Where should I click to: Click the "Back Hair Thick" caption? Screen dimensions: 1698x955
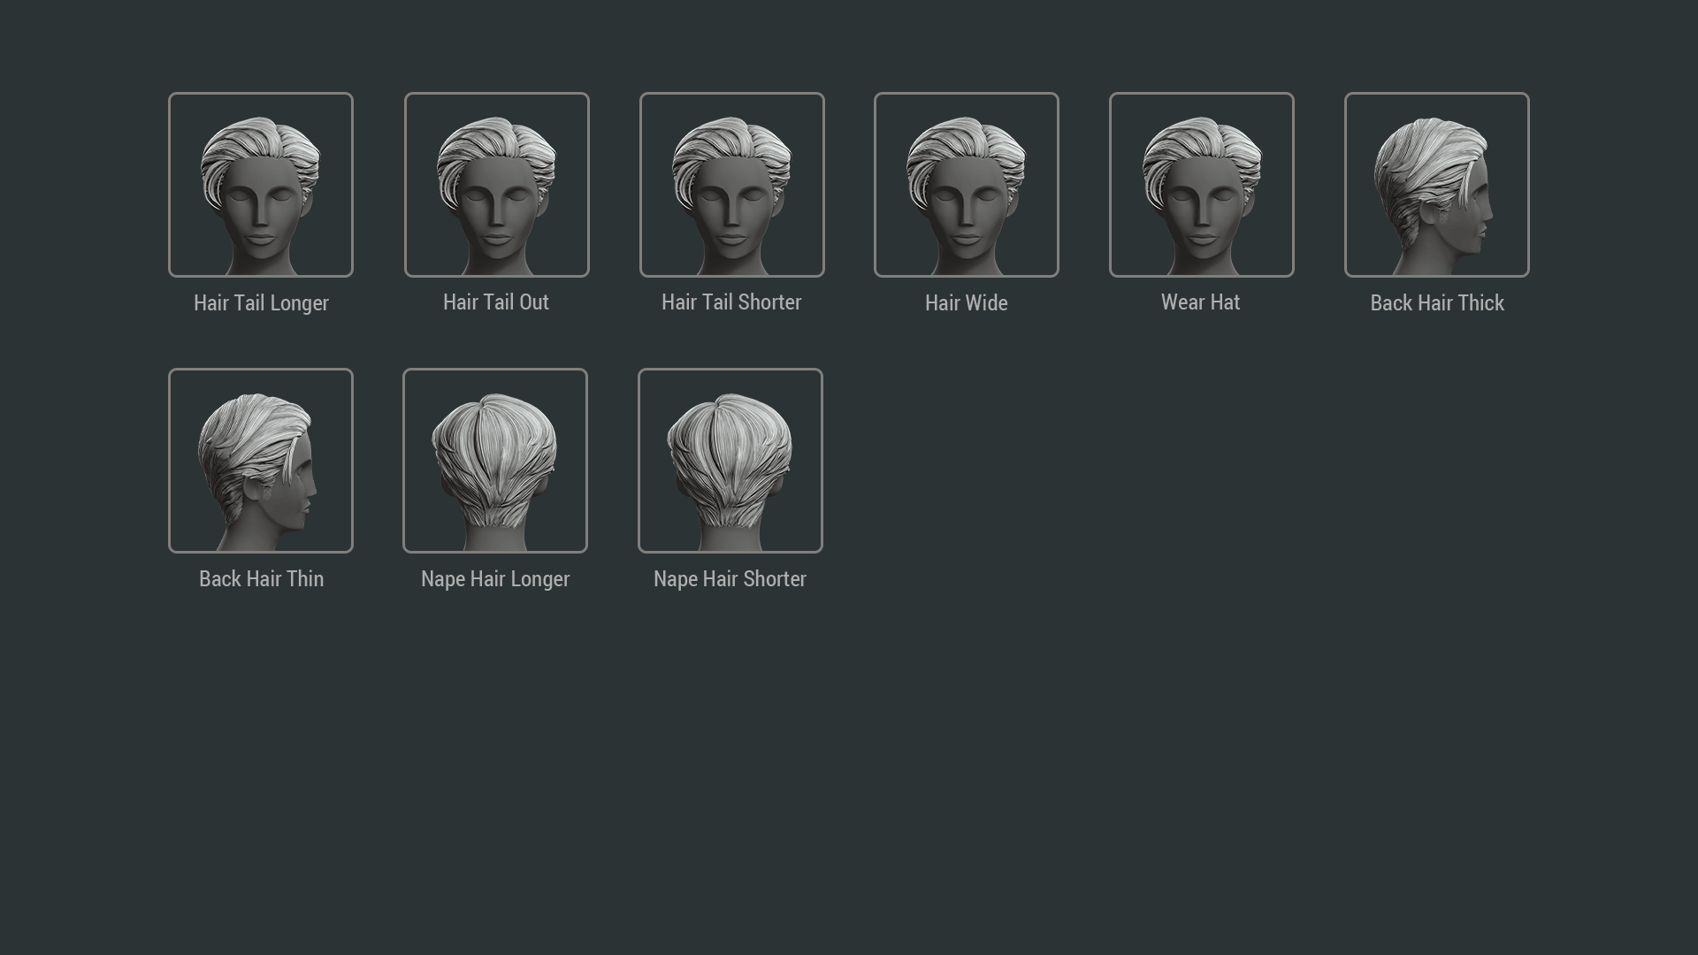(x=1437, y=303)
